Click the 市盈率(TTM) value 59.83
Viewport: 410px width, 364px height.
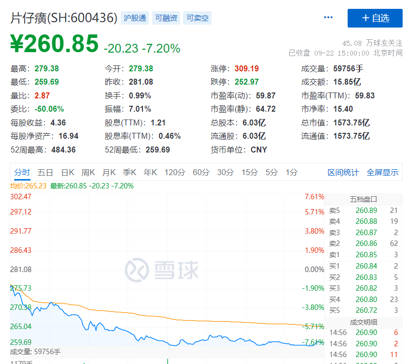pyautogui.click(x=365, y=95)
